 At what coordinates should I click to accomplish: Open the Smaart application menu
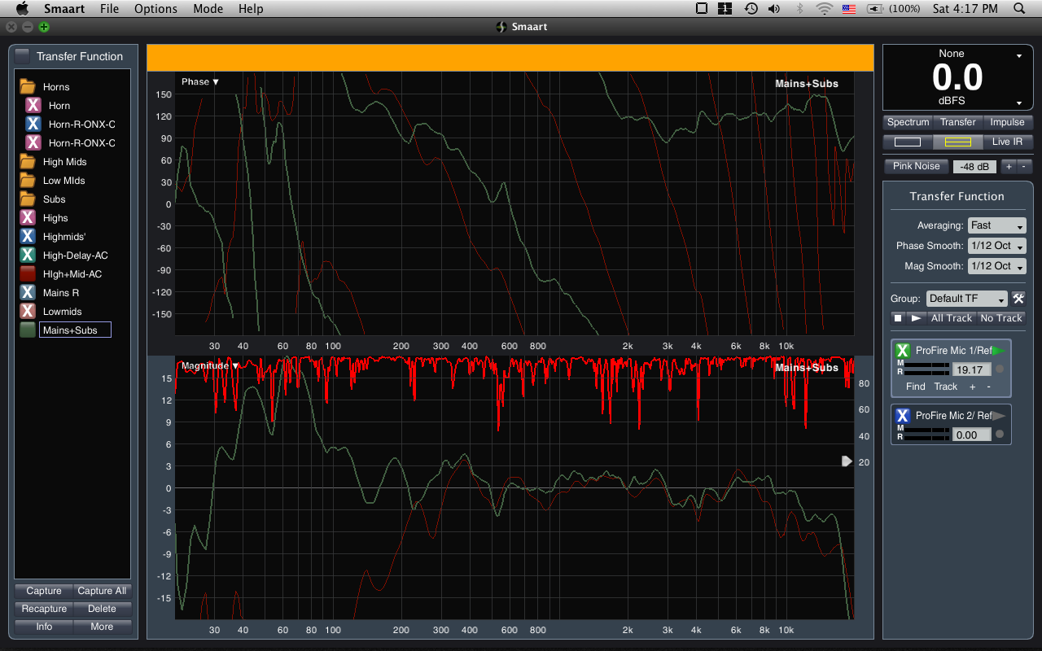63,9
